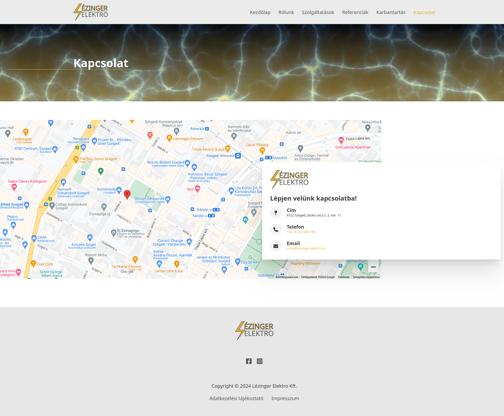Click the Új Zsinagóga map marker

[x=114, y=232]
